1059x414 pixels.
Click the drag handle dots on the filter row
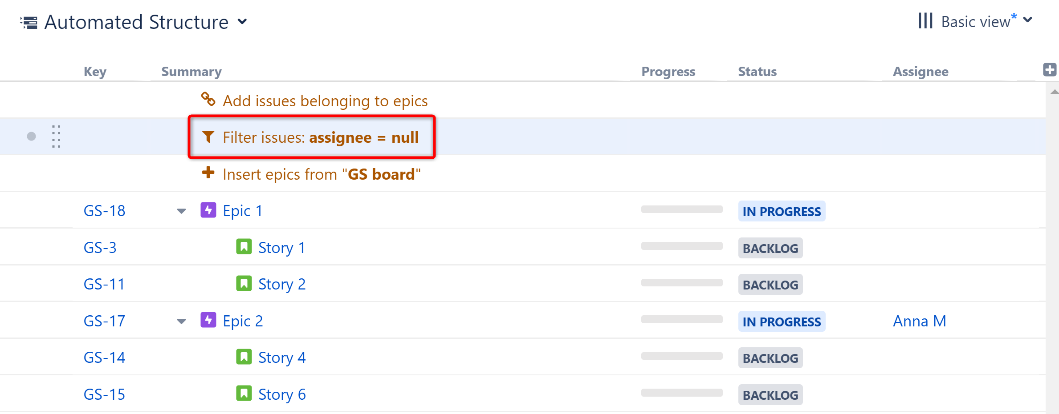[x=55, y=137]
